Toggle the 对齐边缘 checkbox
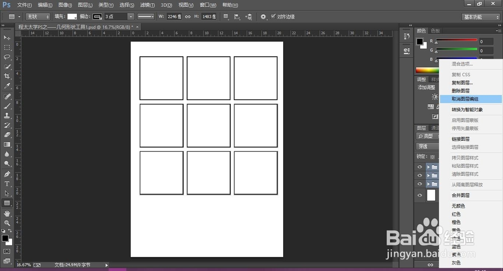The width and height of the screenshot is (503, 271). [x=273, y=17]
